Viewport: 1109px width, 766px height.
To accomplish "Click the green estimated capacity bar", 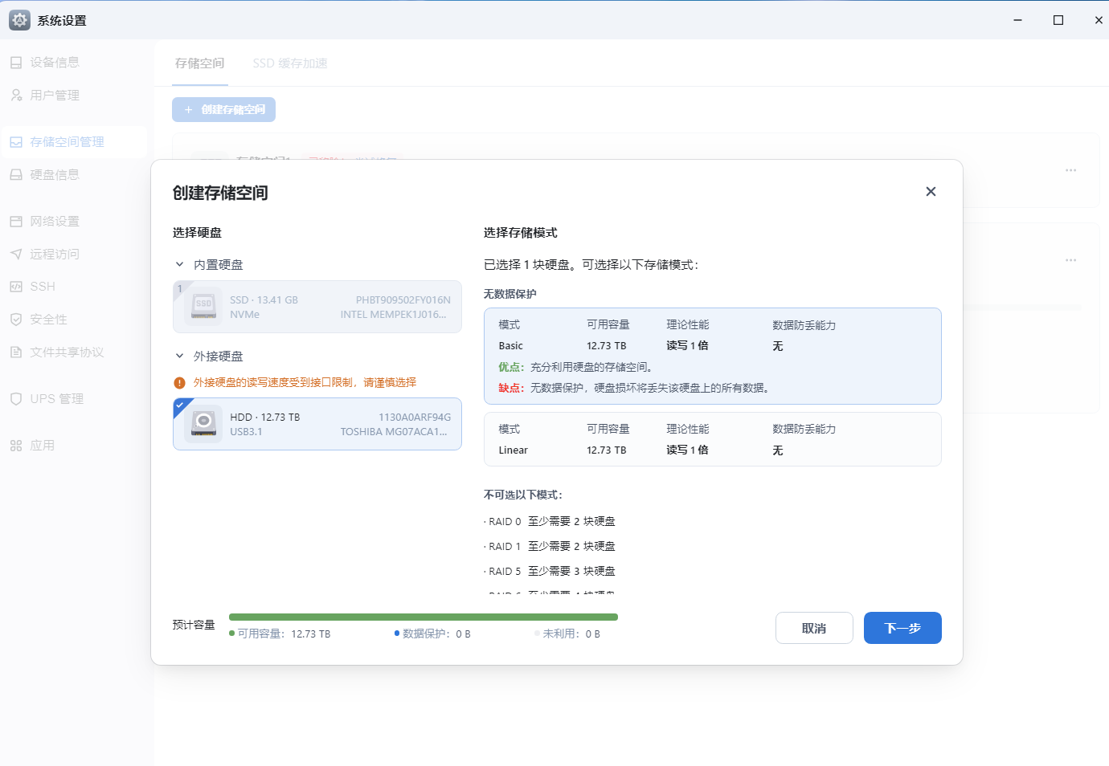I will point(424,617).
